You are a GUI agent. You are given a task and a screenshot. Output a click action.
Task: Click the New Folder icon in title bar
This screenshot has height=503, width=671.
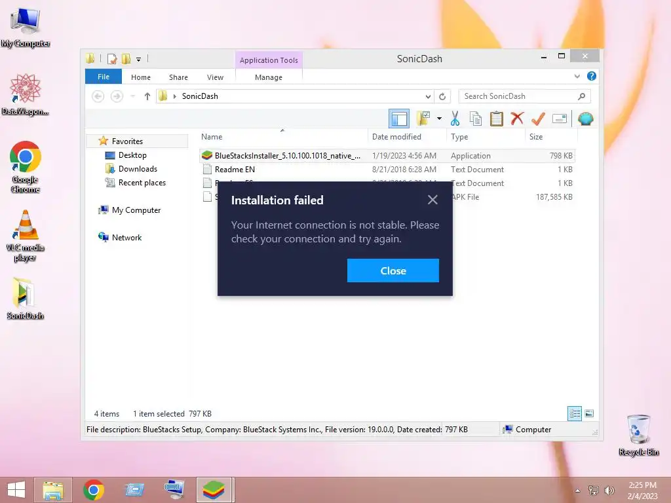click(126, 59)
